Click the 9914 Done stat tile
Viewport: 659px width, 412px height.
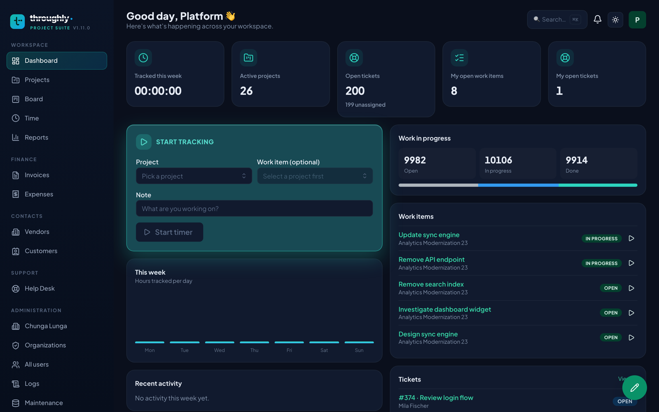pos(599,164)
